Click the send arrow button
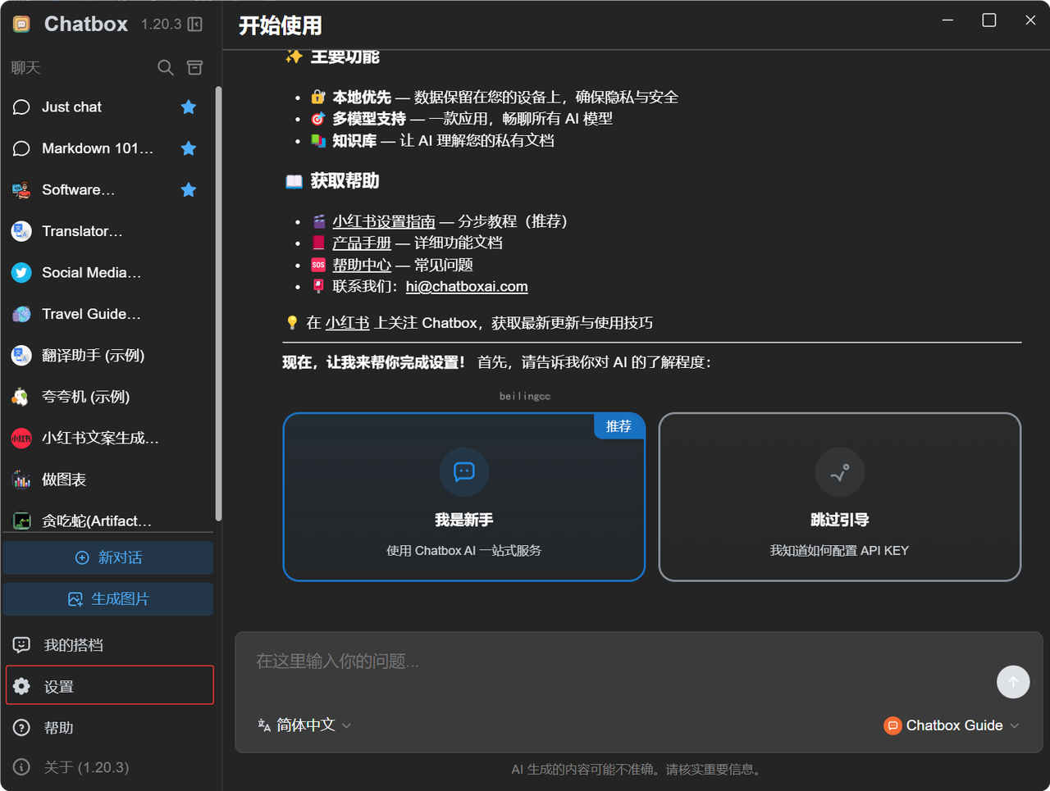This screenshot has width=1050, height=791. pos(1013,682)
